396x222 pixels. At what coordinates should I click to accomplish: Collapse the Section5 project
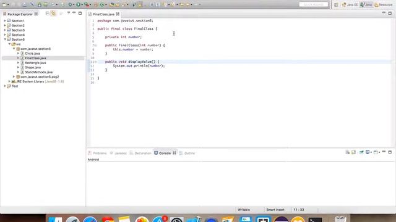(5, 39)
